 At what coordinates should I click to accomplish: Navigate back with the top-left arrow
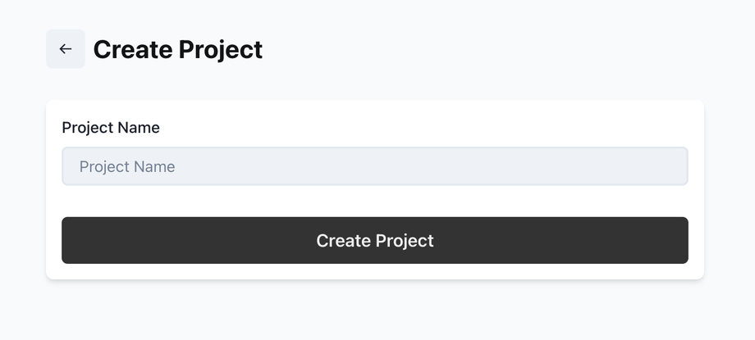point(66,49)
